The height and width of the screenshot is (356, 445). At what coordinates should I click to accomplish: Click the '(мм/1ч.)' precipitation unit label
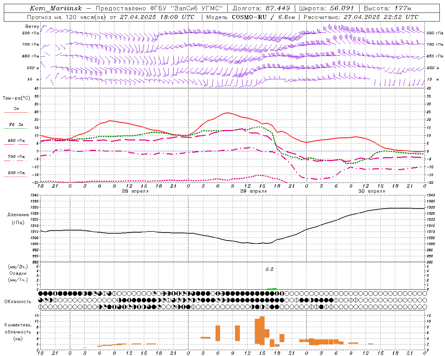[18, 280]
